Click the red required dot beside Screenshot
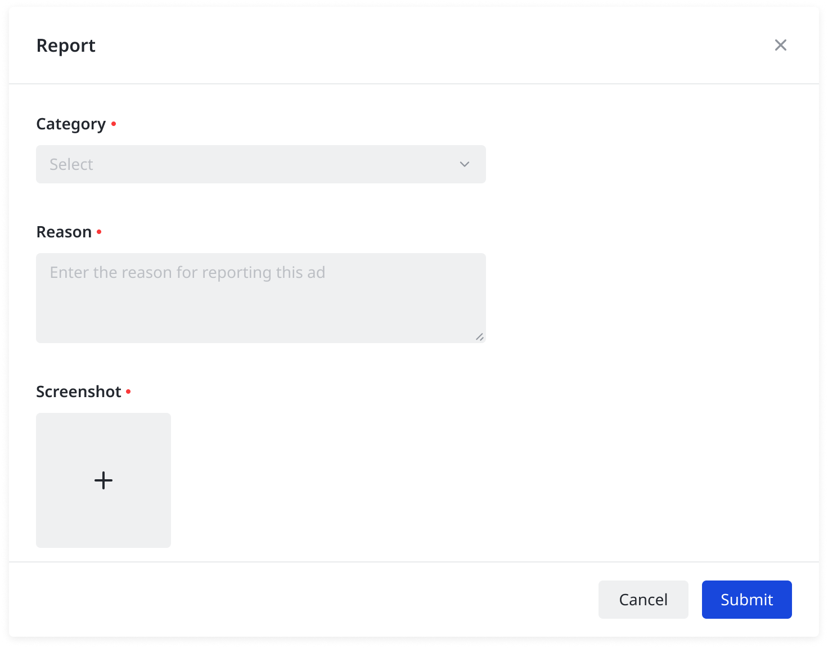This screenshot has width=828, height=648. [x=128, y=391]
